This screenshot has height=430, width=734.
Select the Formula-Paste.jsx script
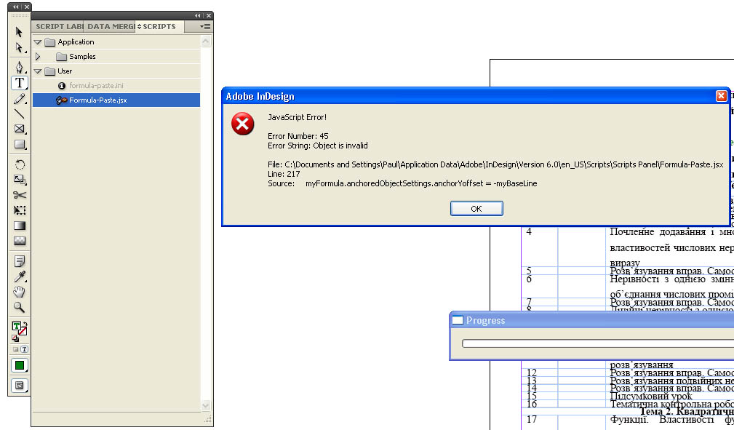(x=116, y=100)
